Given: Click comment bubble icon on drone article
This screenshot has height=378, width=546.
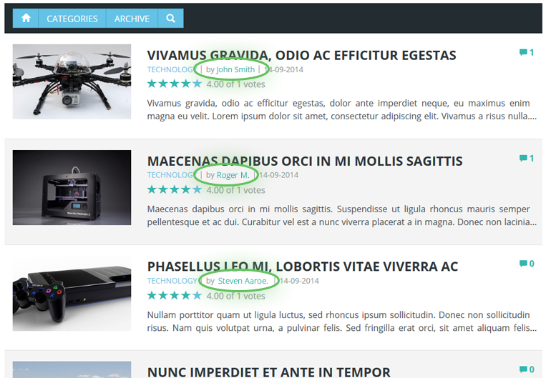Looking at the screenshot, I should click(523, 52).
